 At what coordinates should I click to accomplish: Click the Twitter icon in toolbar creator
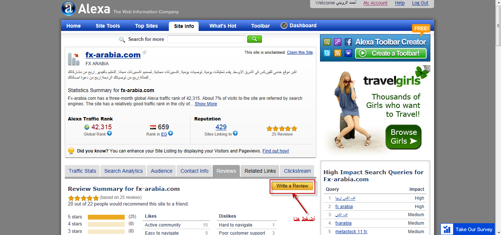coord(327,53)
